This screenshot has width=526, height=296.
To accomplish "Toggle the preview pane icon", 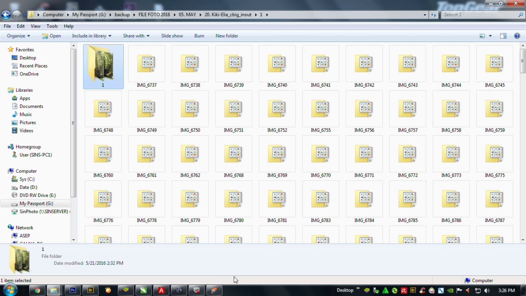I will (503, 36).
